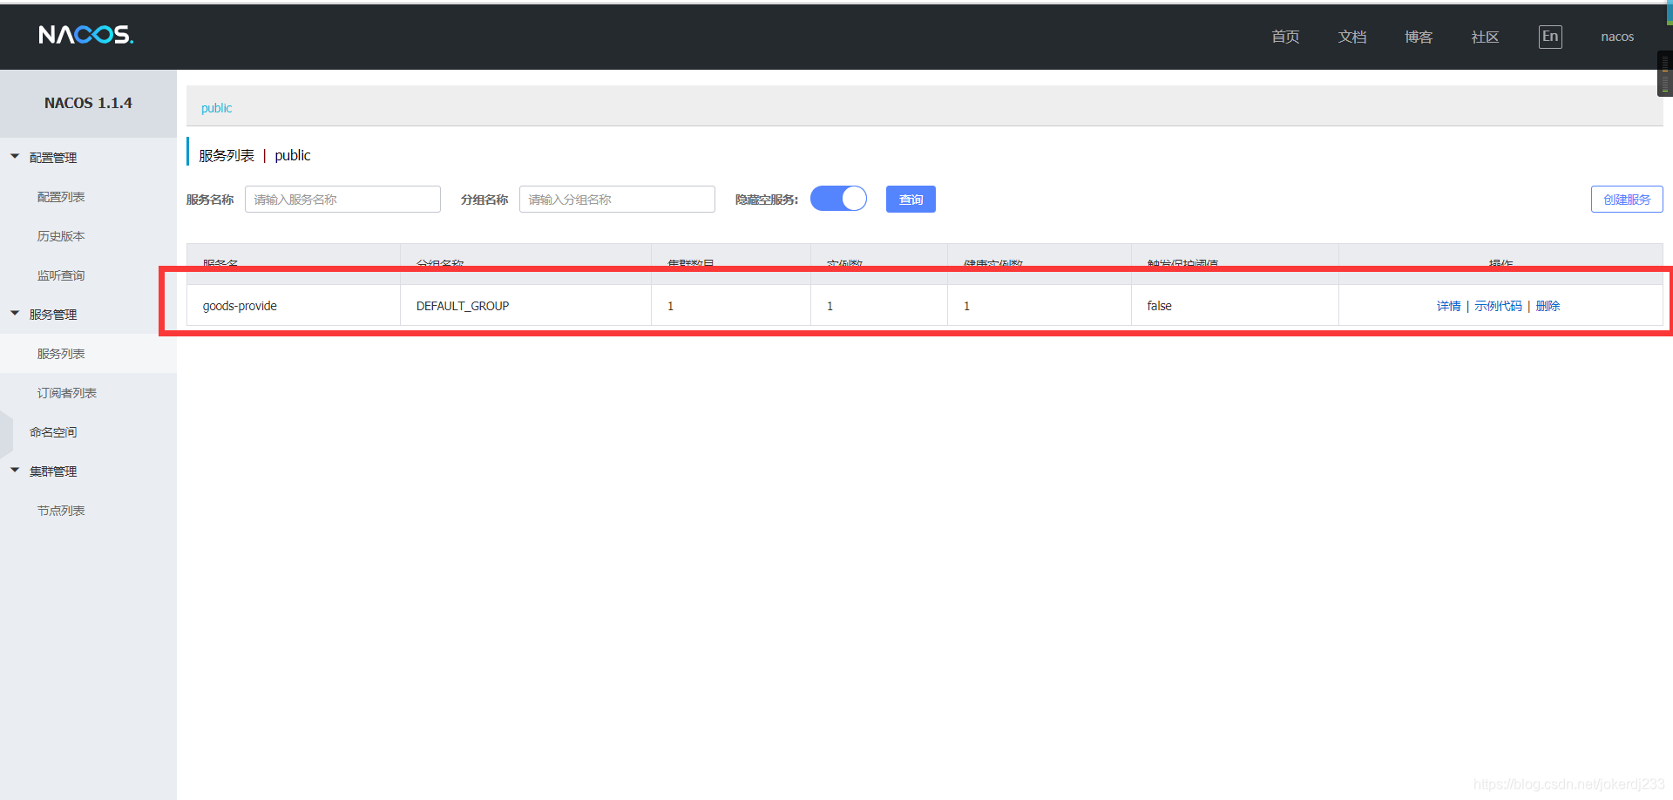Open 订阅者列表 in sidebar
The width and height of the screenshot is (1673, 800).
tap(66, 393)
